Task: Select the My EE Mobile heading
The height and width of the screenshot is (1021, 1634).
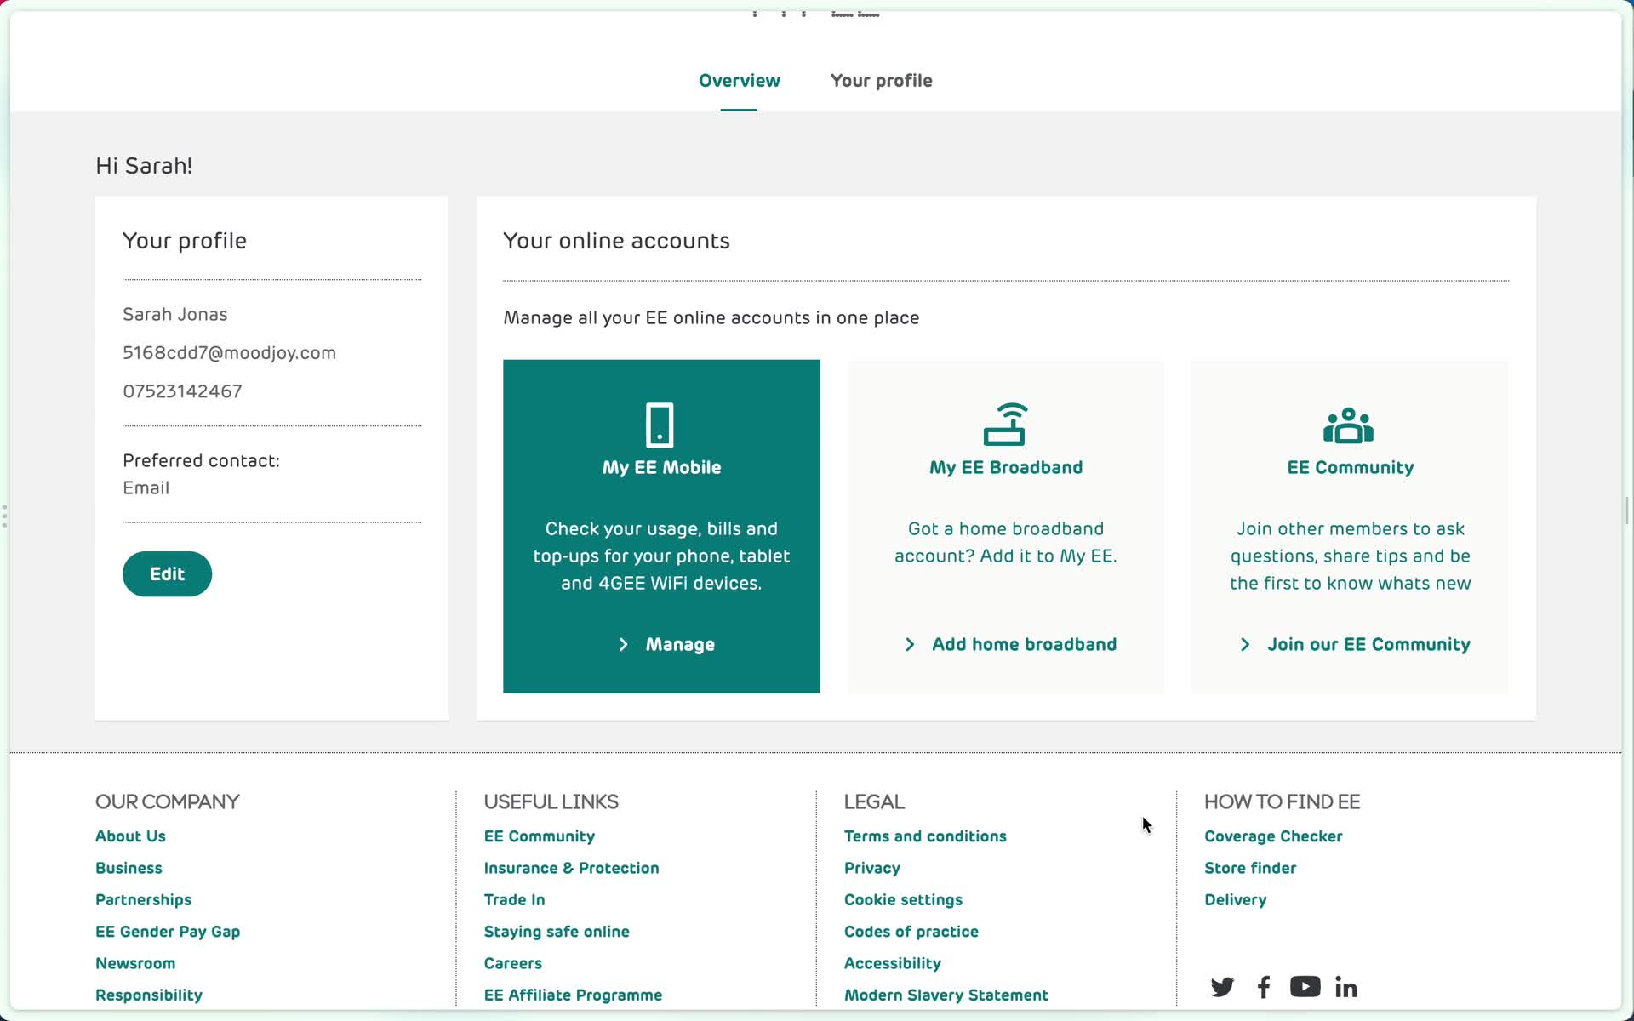Action: (x=661, y=468)
